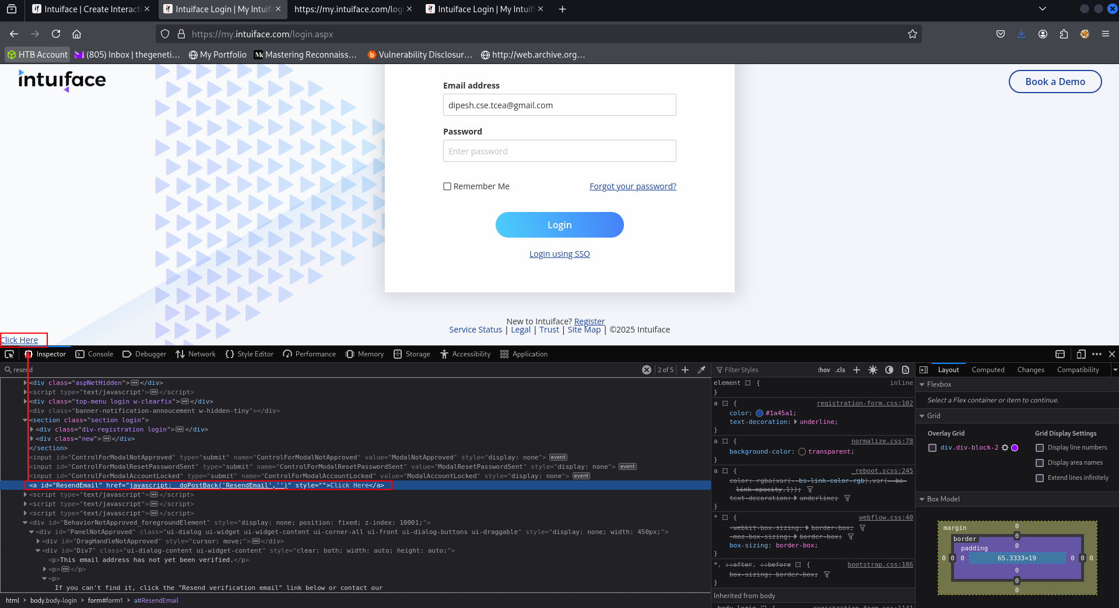Viewport: 1119px width, 608px height.
Task: Clear the Inspector search field
Action: tap(646, 370)
